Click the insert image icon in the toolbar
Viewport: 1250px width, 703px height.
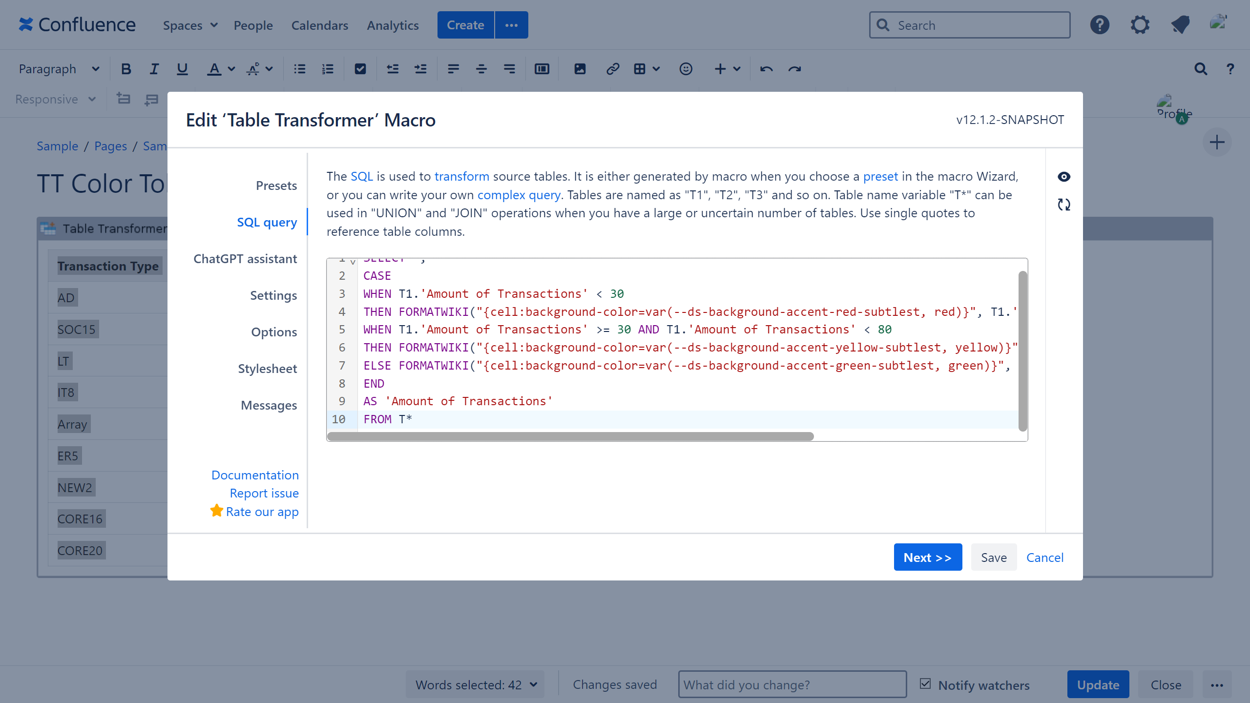point(580,69)
